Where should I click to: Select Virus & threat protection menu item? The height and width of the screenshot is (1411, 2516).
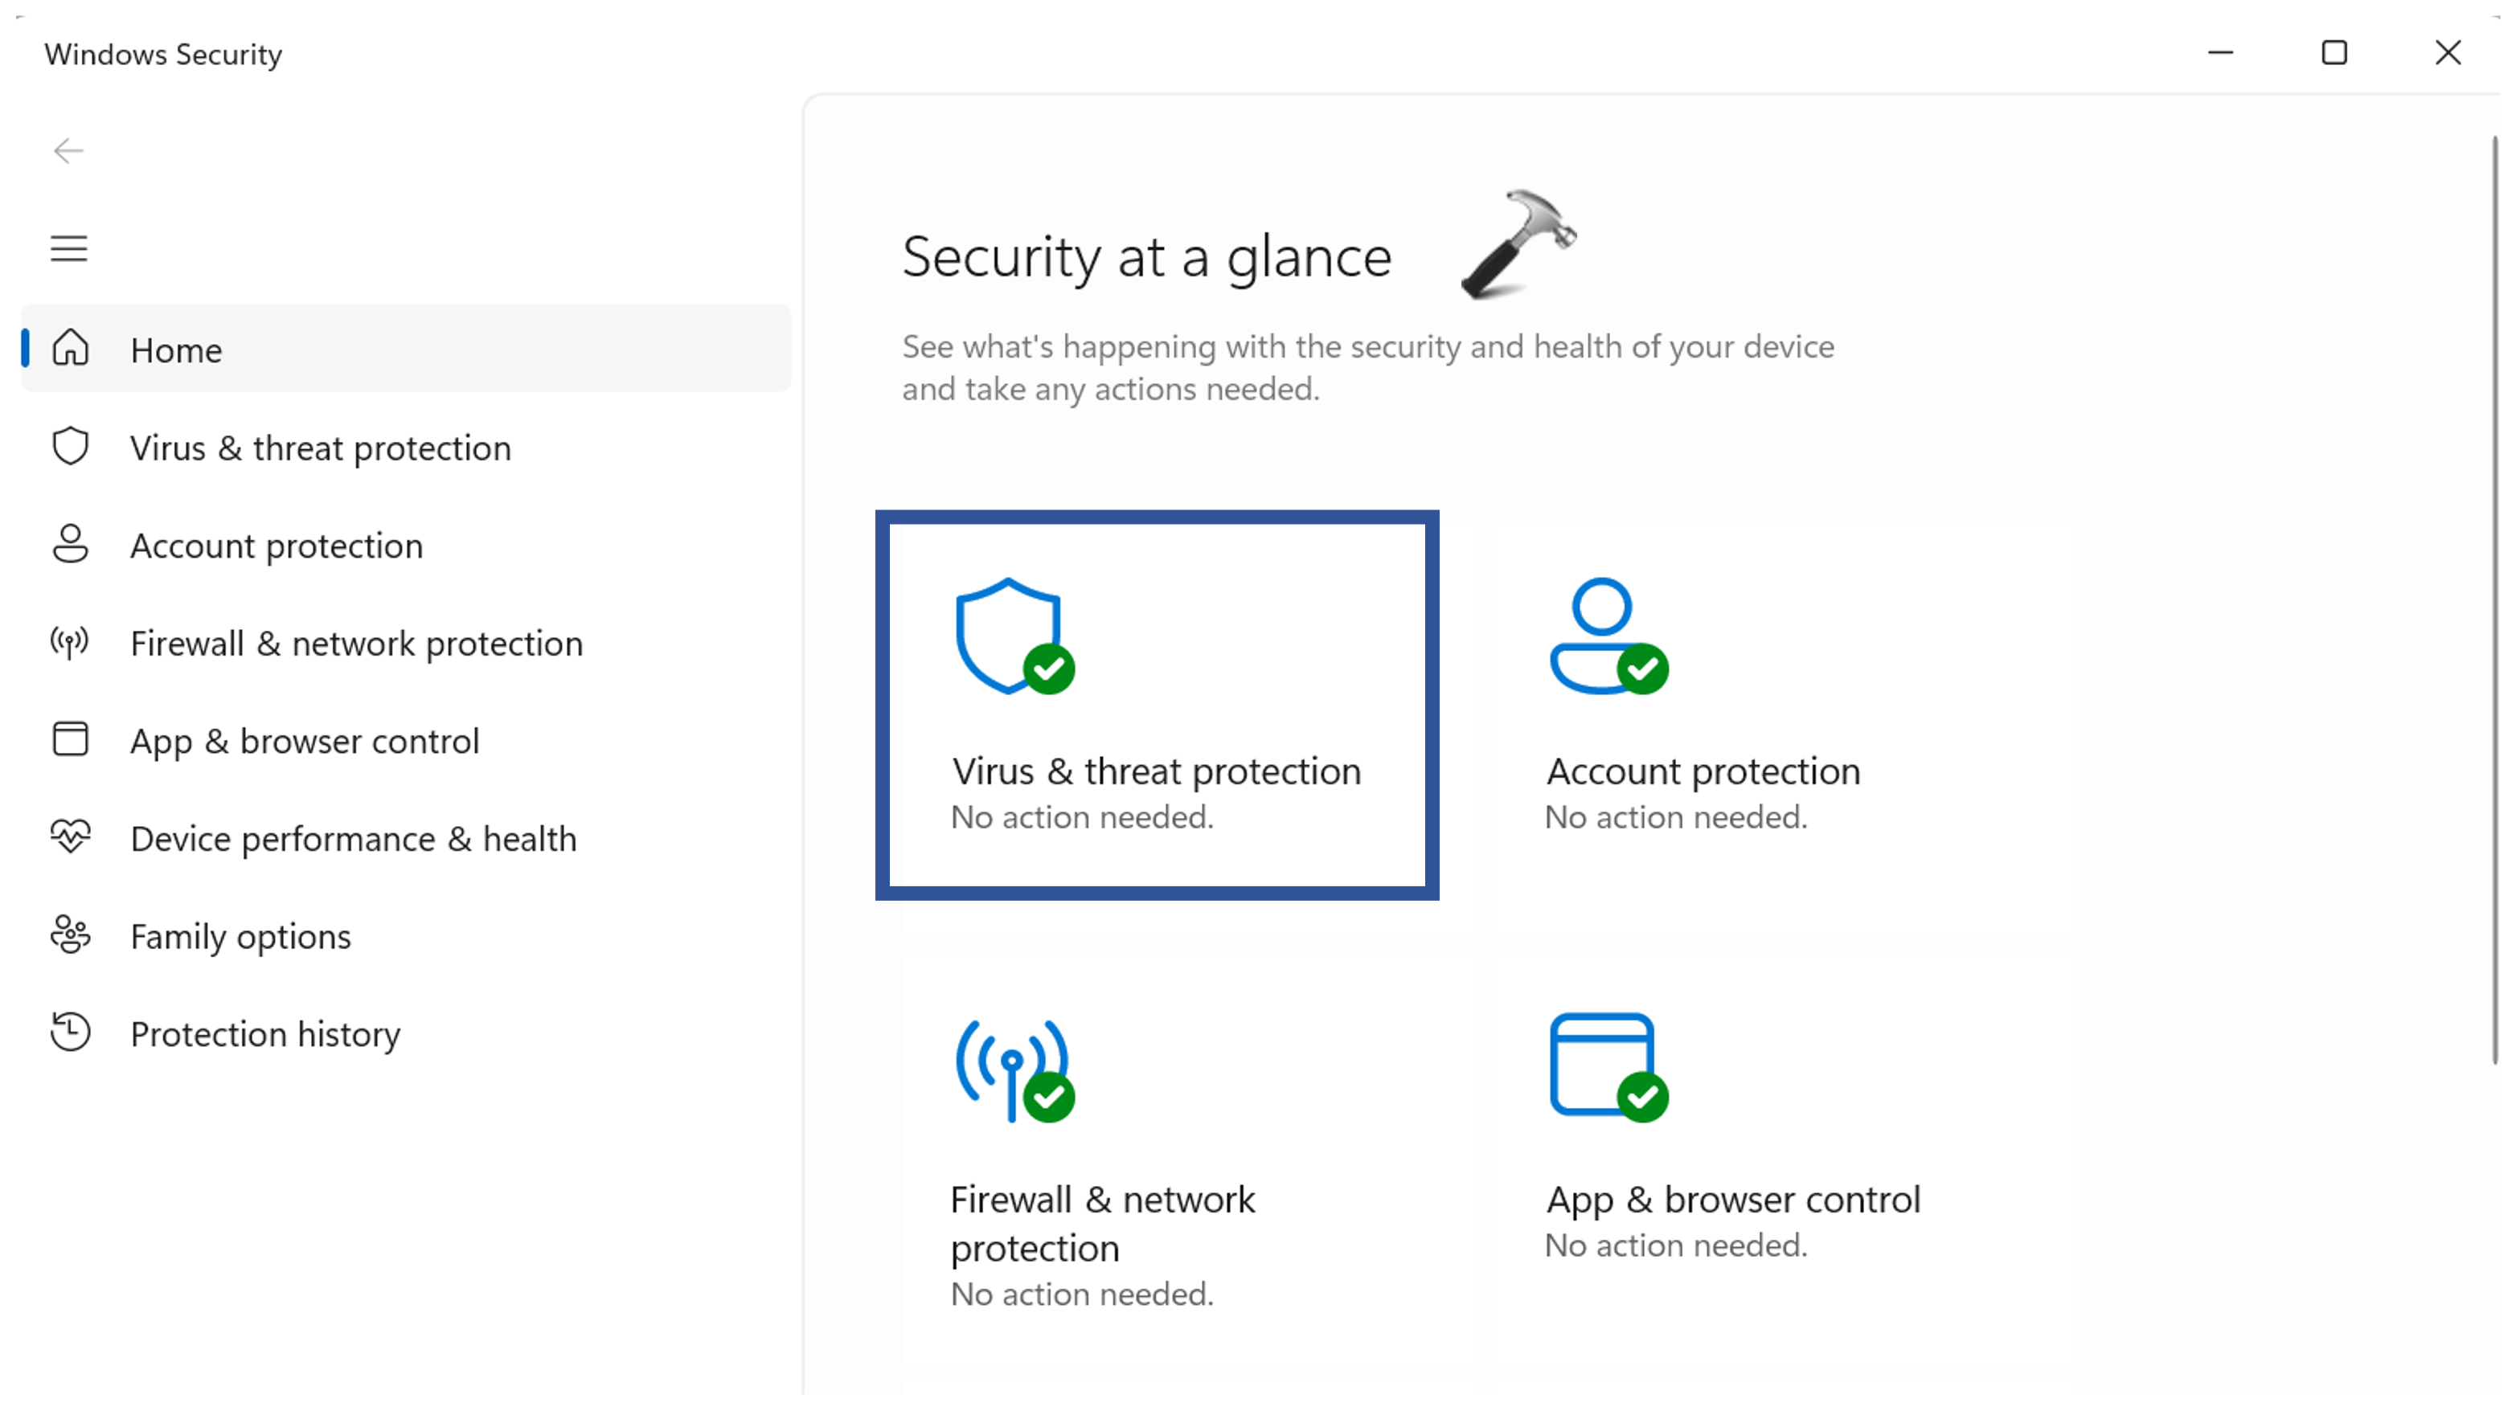(x=321, y=448)
